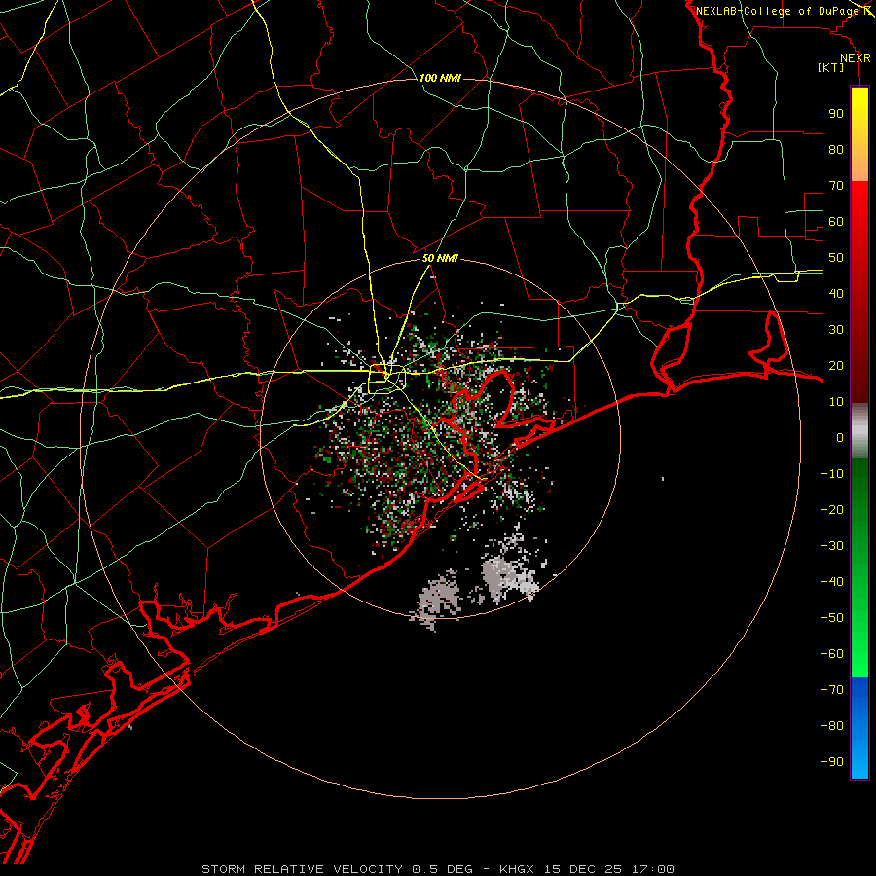876x876 pixels.
Task: Click the 100 NMI range ring label
Action: coord(440,78)
